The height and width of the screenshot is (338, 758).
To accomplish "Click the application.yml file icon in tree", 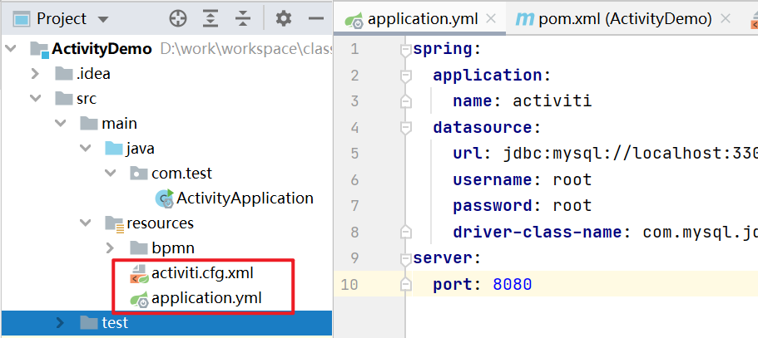I will coord(139,298).
